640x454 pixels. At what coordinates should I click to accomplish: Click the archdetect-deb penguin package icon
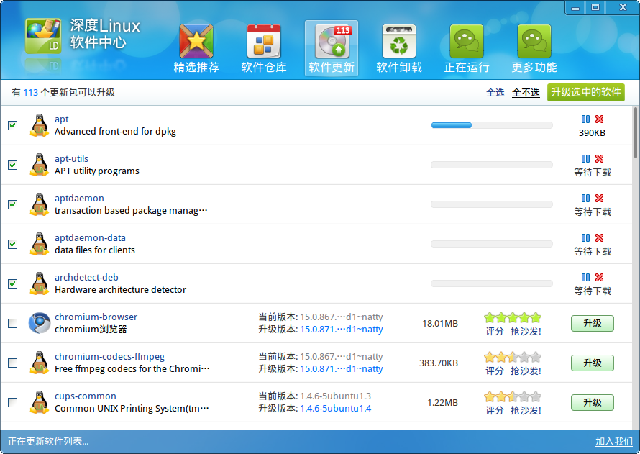[x=39, y=283]
